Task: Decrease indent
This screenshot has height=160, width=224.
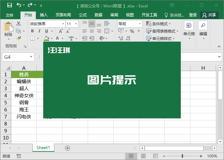Action: 85,38
